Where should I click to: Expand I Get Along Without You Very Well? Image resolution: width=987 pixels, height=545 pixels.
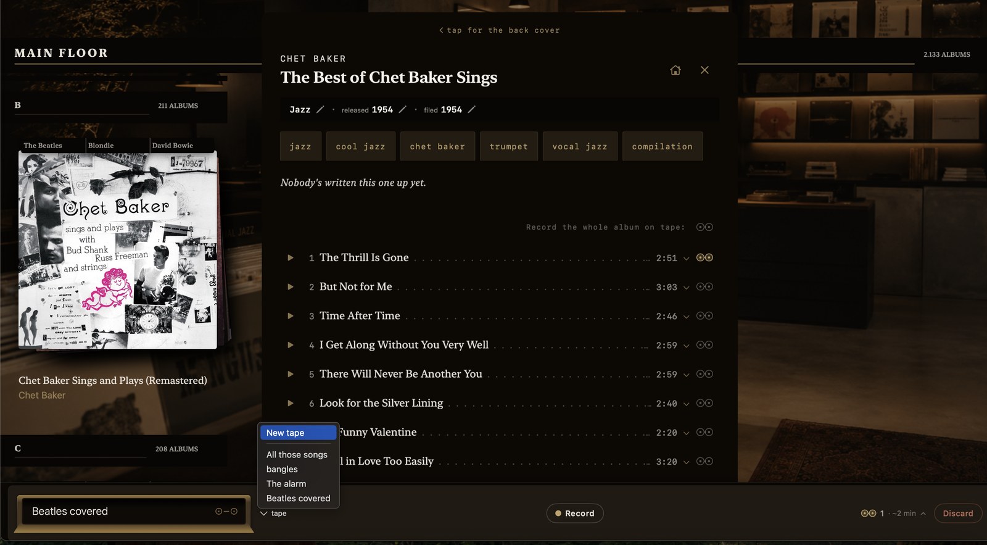click(686, 346)
